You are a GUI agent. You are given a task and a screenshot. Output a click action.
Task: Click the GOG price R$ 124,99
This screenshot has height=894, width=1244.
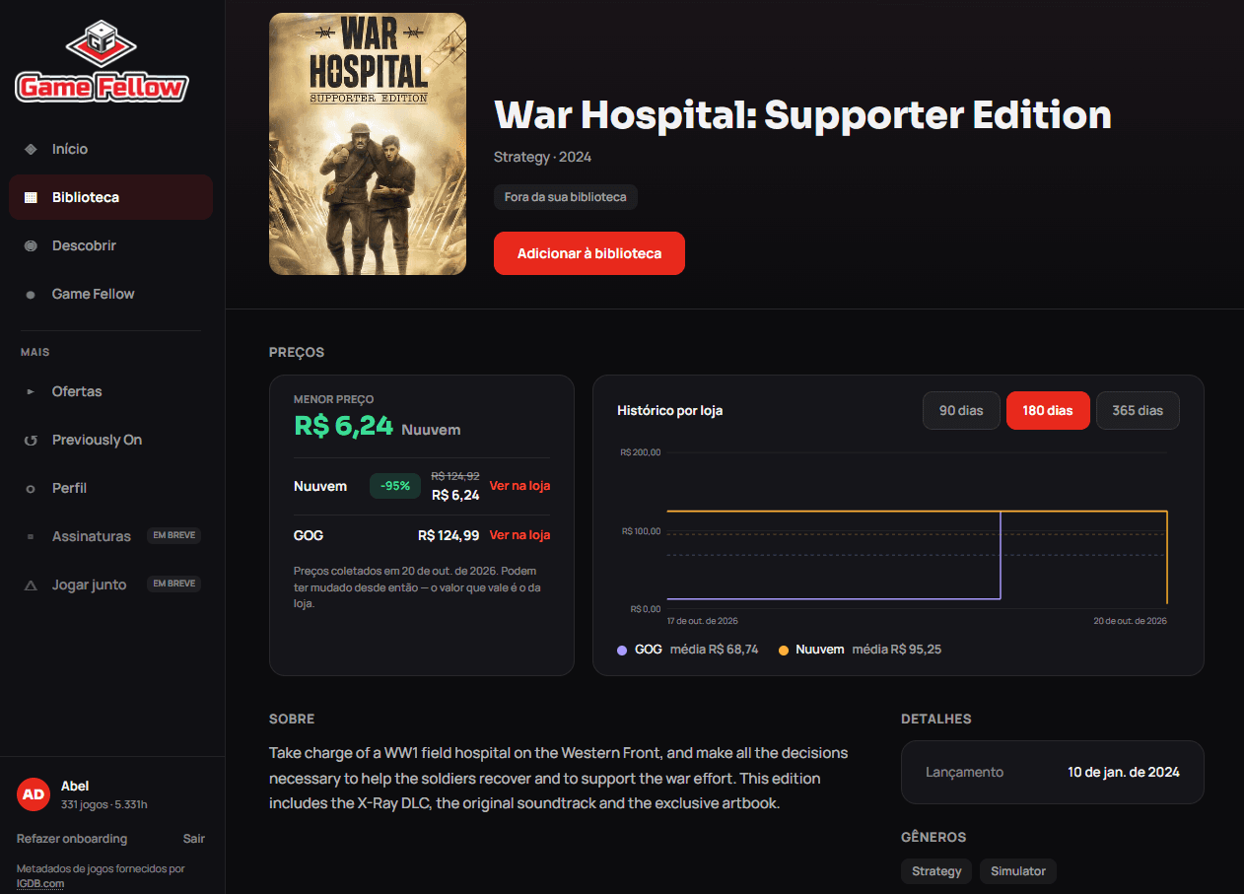[449, 535]
